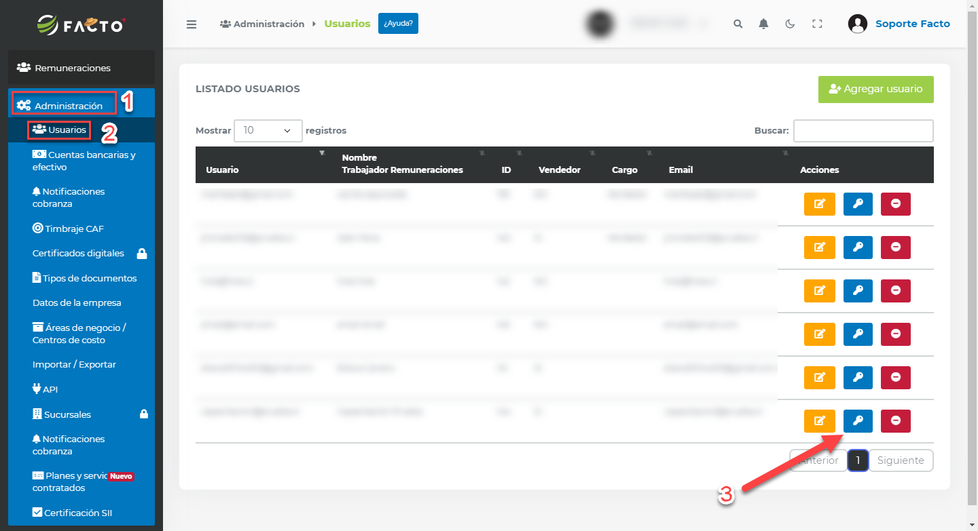Click the hamburger menu icon
The height and width of the screenshot is (531, 978).
(x=192, y=24)
